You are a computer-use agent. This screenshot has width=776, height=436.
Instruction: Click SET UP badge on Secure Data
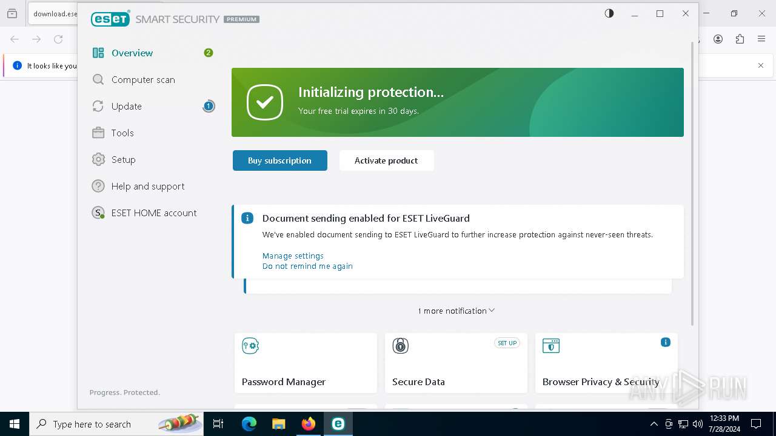point(507,343)
